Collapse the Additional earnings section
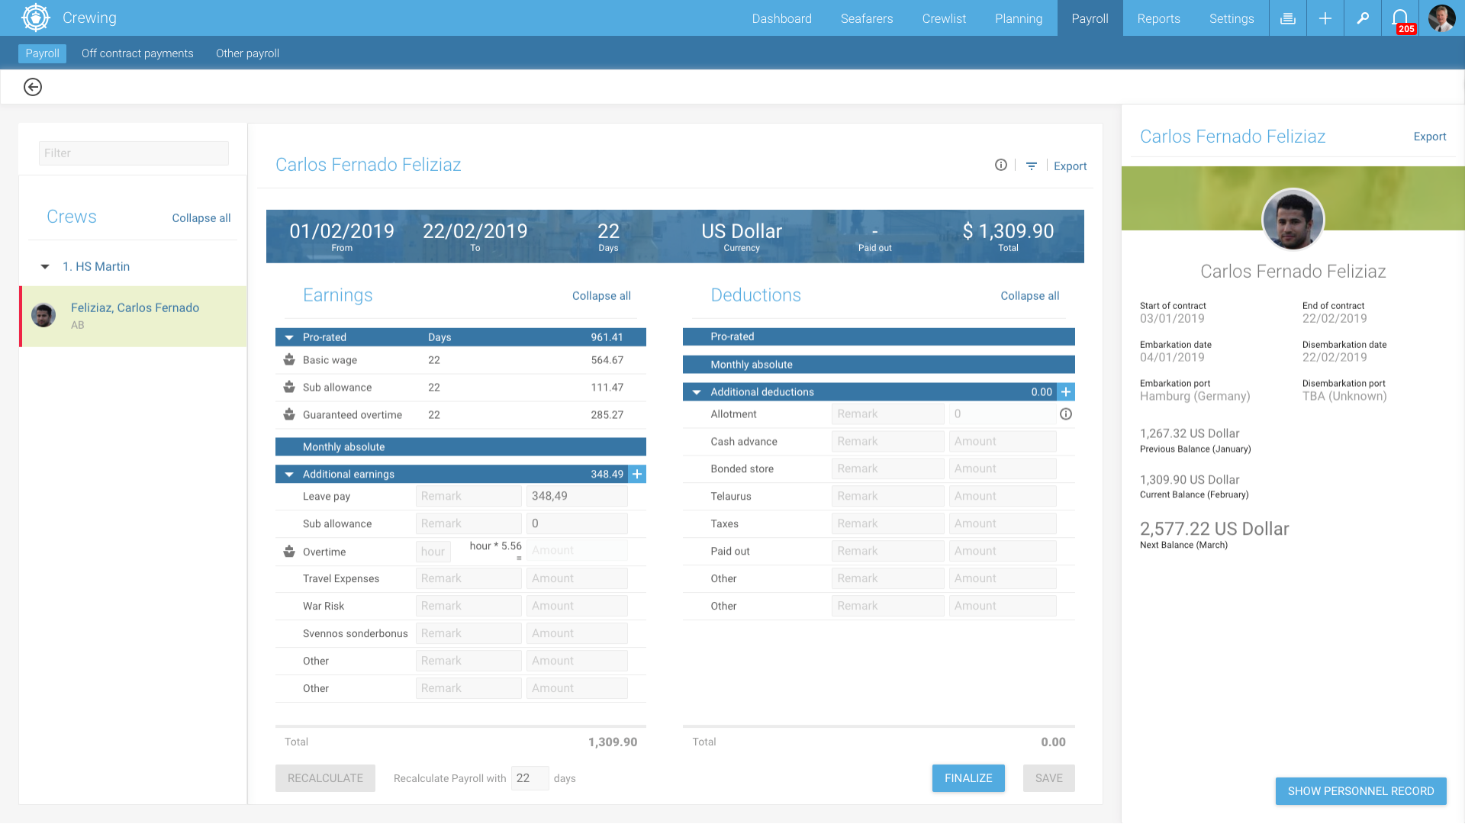Screen dimensions: 1465x824 [289, 475]
